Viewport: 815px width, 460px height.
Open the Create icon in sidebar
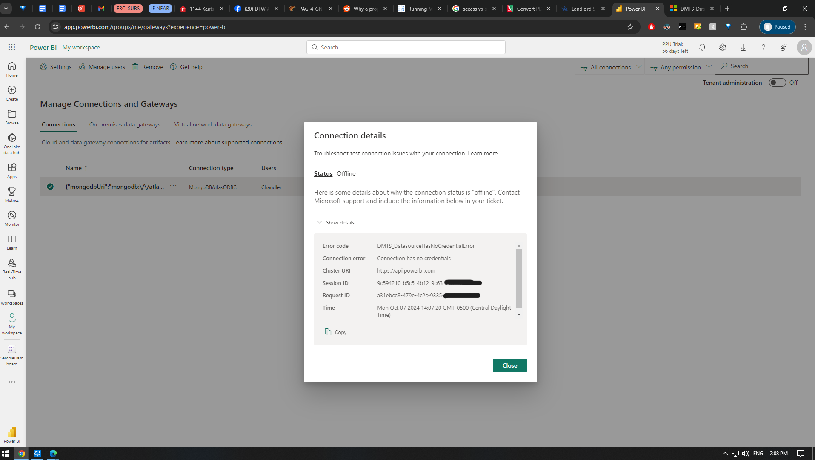[x=12, y=90]
